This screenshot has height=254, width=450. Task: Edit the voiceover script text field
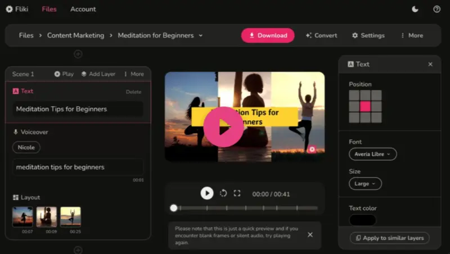click(x=78, y=167)
